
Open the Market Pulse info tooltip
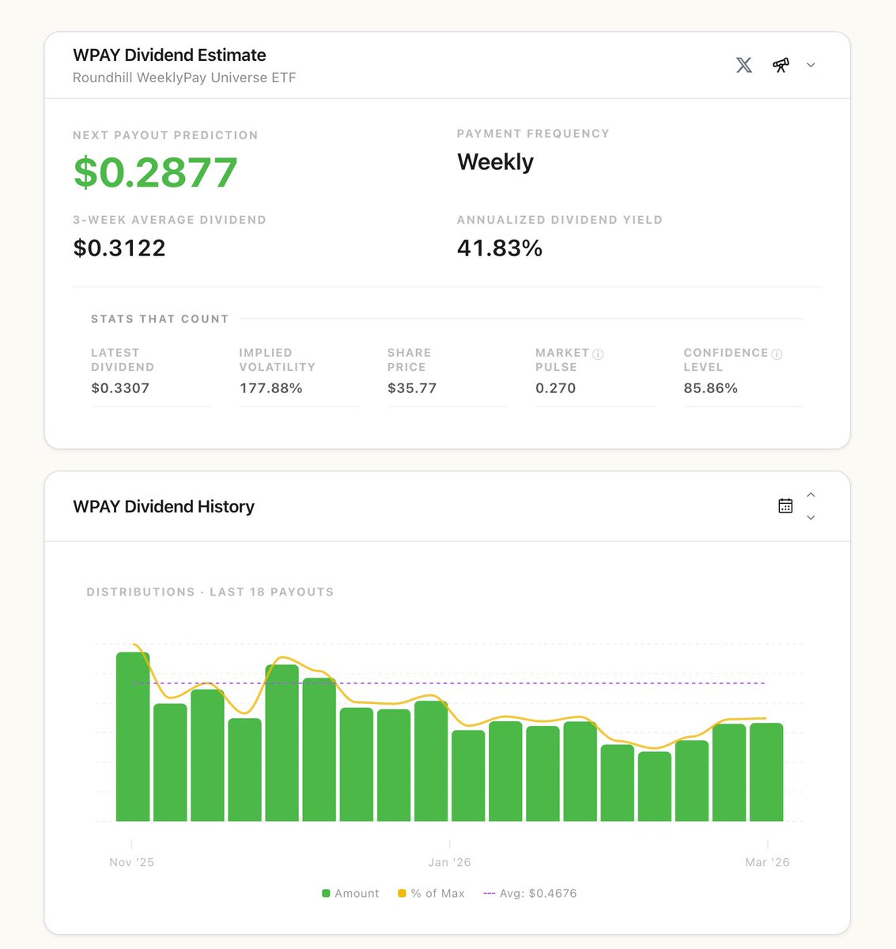599,352
